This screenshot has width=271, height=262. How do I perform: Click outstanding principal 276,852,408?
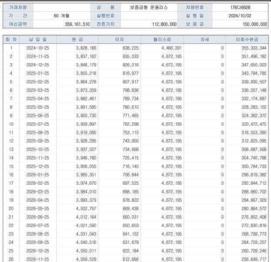pos(254,217)
